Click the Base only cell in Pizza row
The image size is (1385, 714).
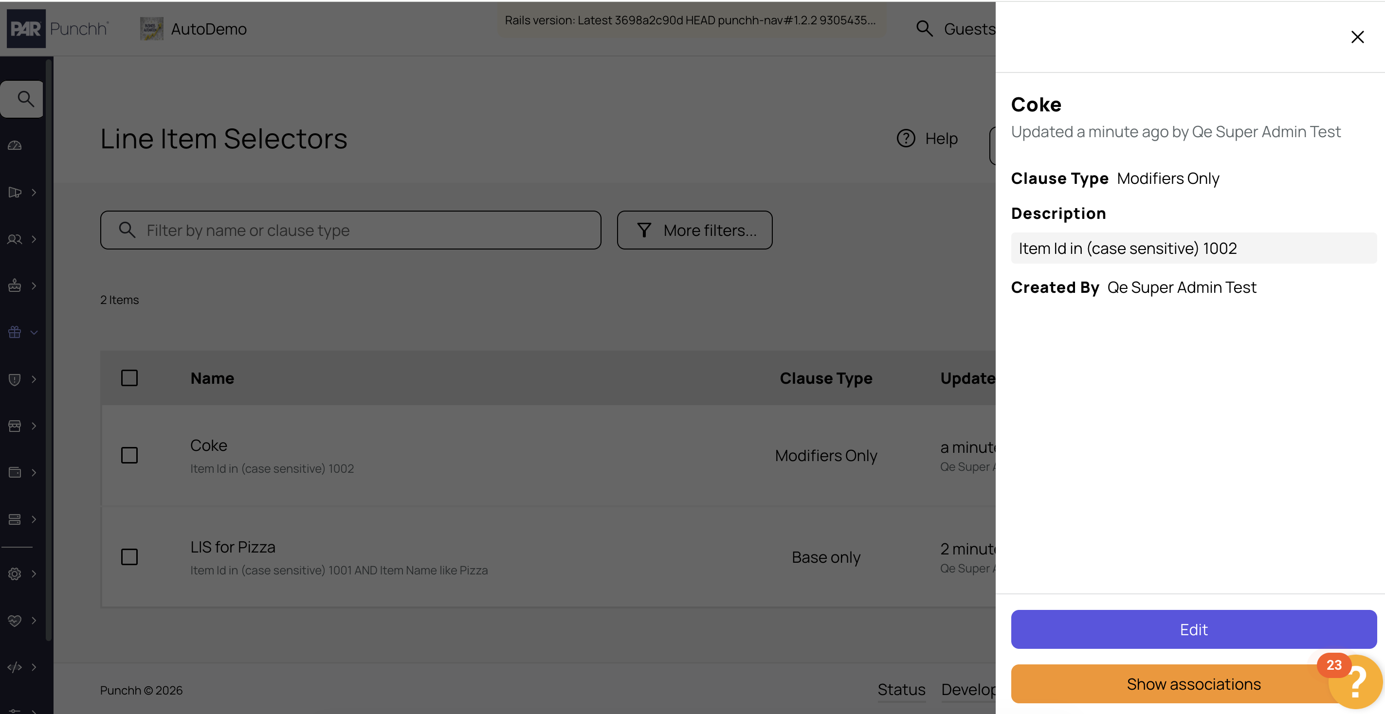coord(826,557)
